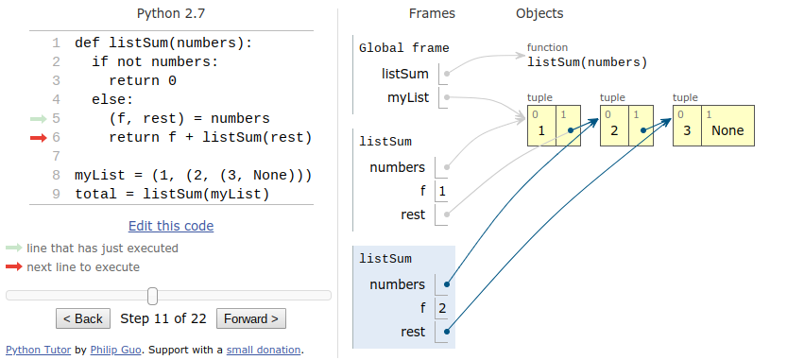
Task: Advance with the Forward button
Action: (251, 318)
